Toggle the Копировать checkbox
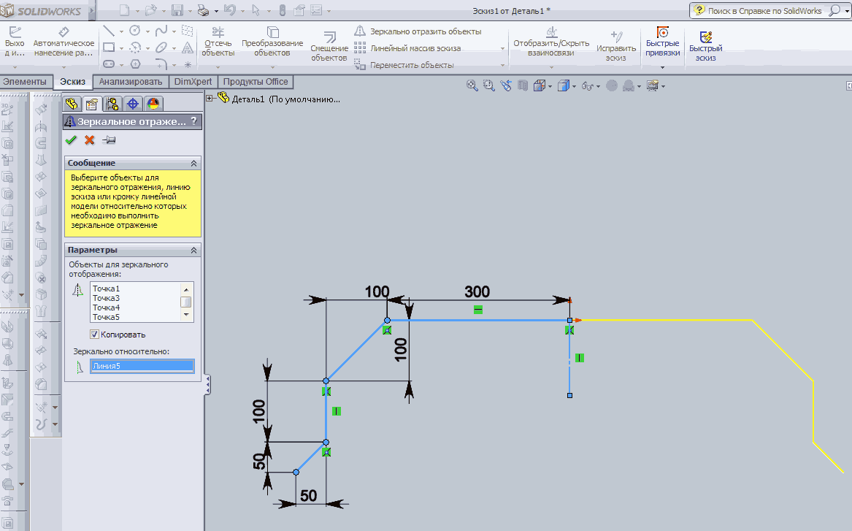Viewport: 852px width, 531px height. point(95,335)
